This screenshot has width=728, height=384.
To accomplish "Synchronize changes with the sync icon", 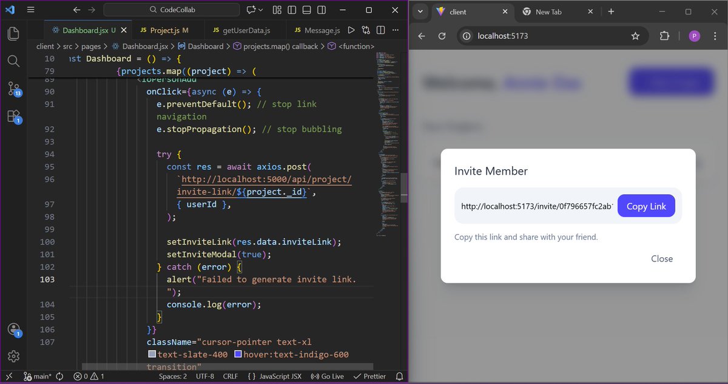I will click(x=59, y=376).
